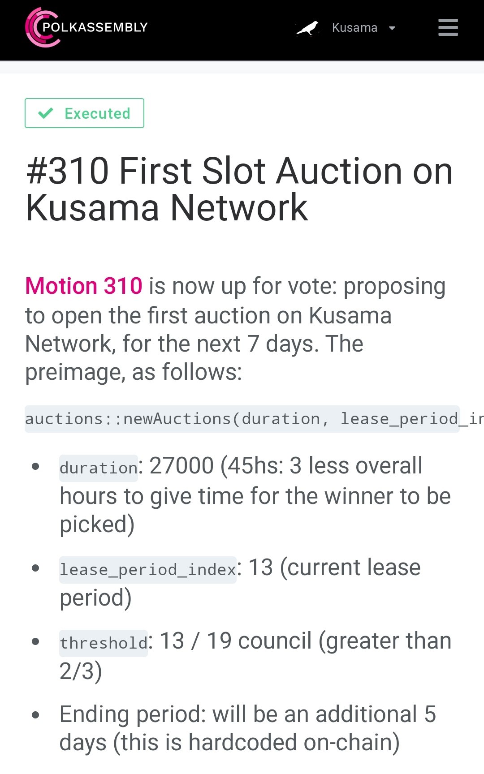
Task: Click the '13 (current lease period)' text
Action: point(240,582)
